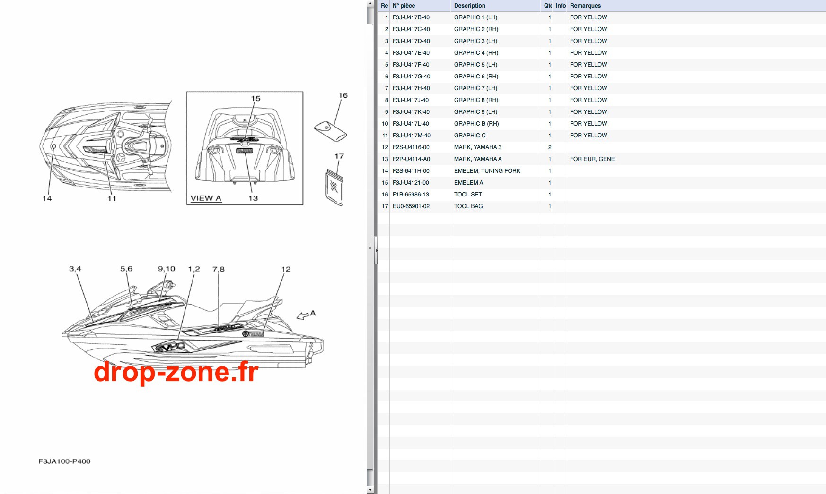Click the pane collapse arrow on the splitter
The image size is (826, 494).
(x=376, y=250)
